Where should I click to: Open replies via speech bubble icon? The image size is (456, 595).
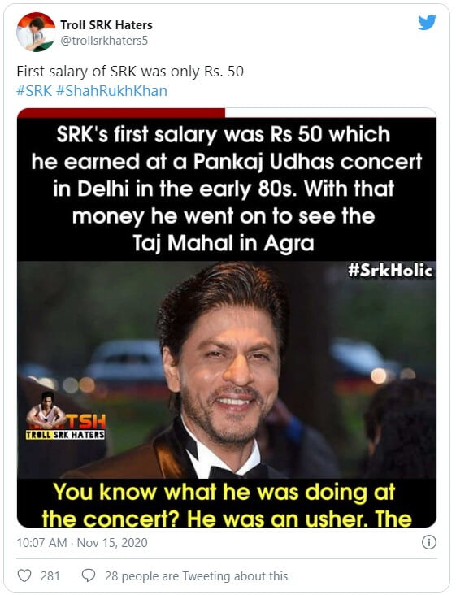[89, 576]
